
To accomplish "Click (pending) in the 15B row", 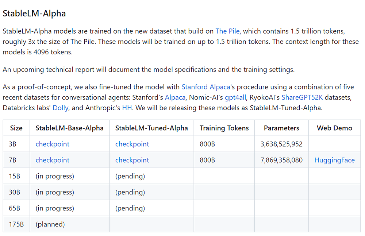I will click(130, 176).
